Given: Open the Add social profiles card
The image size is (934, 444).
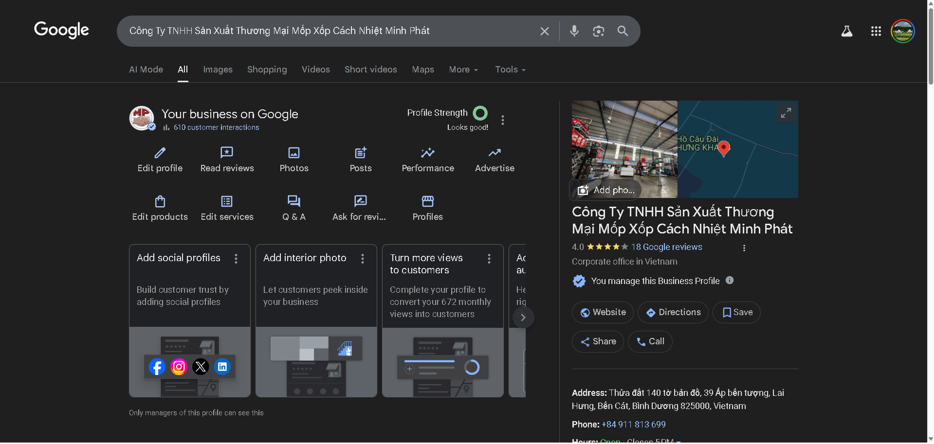Looking at the screenshot, I should click(x=190, y=321).
